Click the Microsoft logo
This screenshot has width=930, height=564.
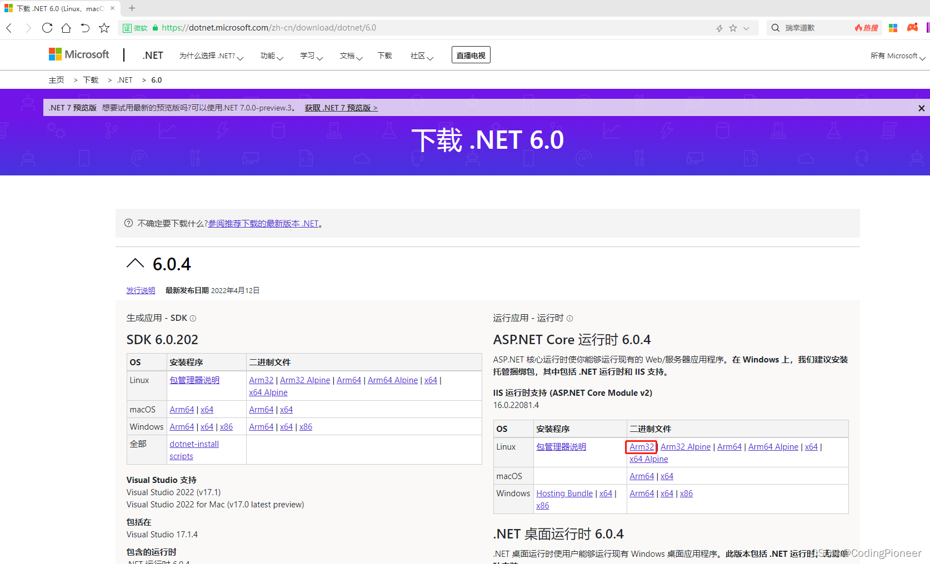pos(79,54)
